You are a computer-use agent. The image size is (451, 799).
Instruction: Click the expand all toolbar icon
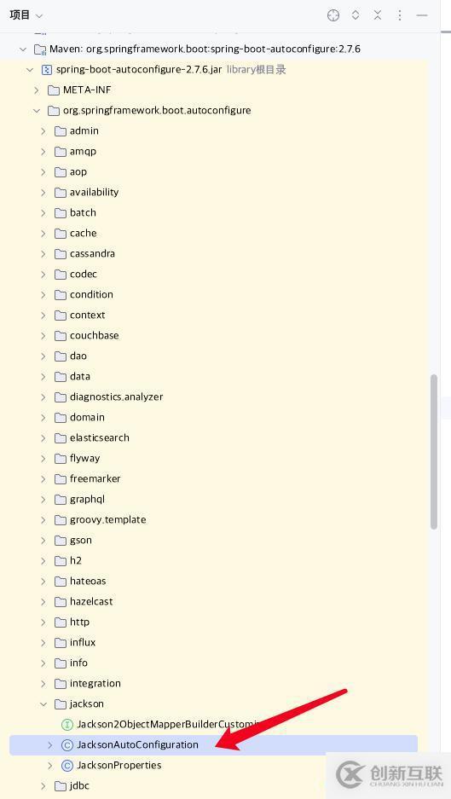point(356,15)
